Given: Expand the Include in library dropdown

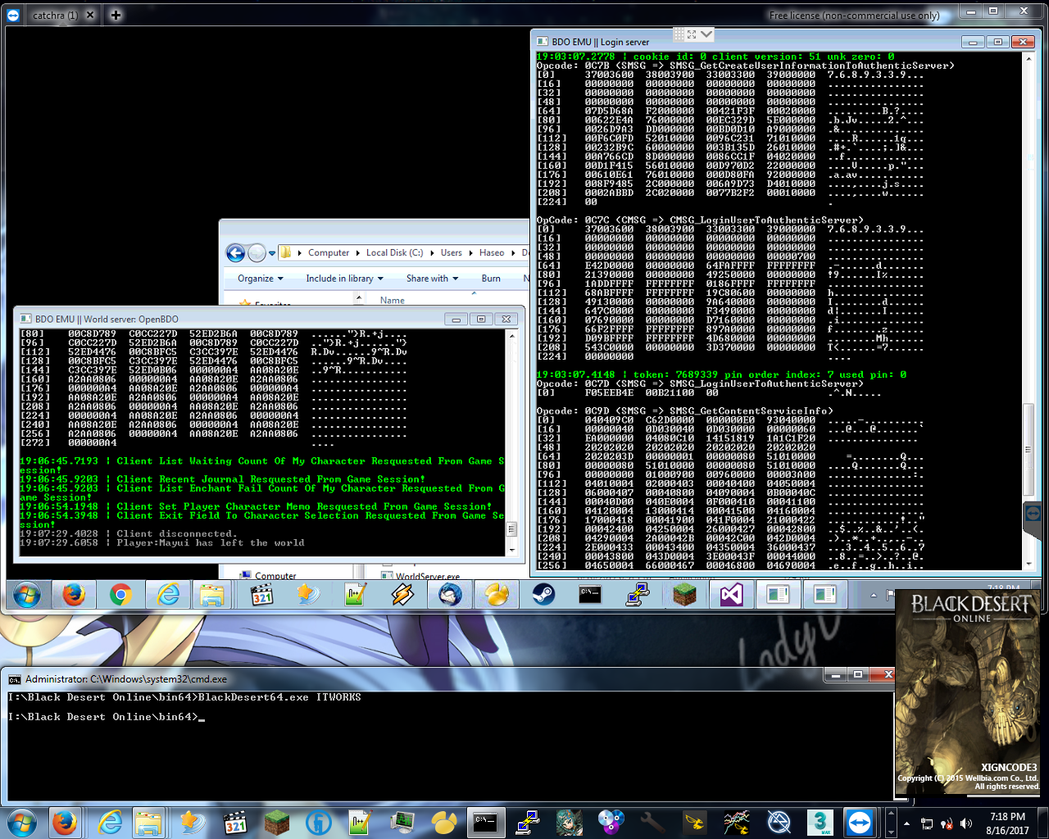Looking at the screenshot, I should pos(344,279).
